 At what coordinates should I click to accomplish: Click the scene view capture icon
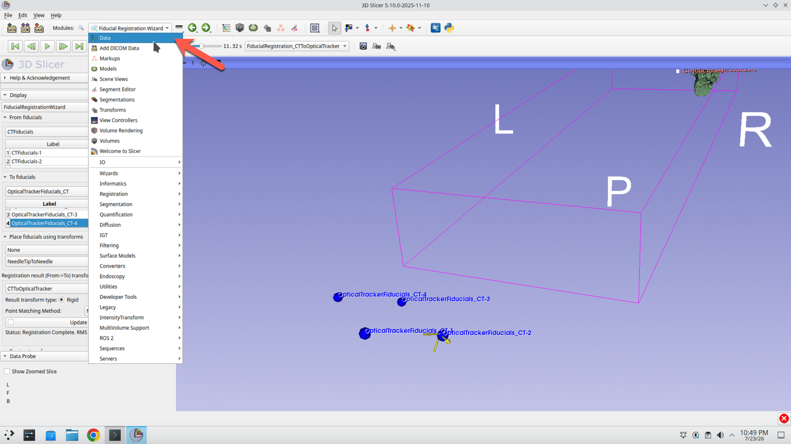pos(376,46)
